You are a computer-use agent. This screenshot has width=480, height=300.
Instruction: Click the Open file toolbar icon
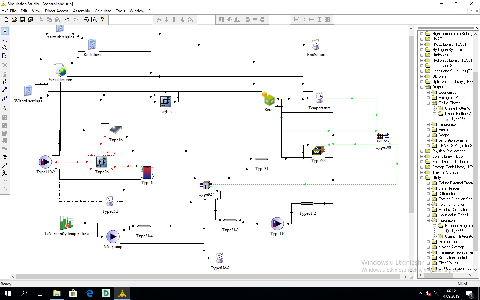pyautogui.click(x=14, y=20)
